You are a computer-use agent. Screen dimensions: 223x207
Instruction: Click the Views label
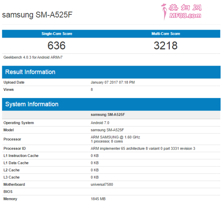coord(9,89)
